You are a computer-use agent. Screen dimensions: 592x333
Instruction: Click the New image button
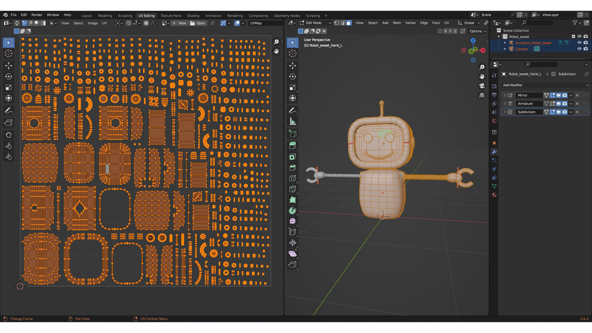(179, 23)
